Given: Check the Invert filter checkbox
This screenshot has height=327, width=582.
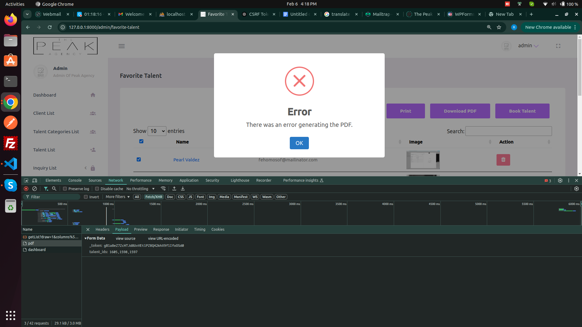Looking at the screenshot, I should [86, 197].
